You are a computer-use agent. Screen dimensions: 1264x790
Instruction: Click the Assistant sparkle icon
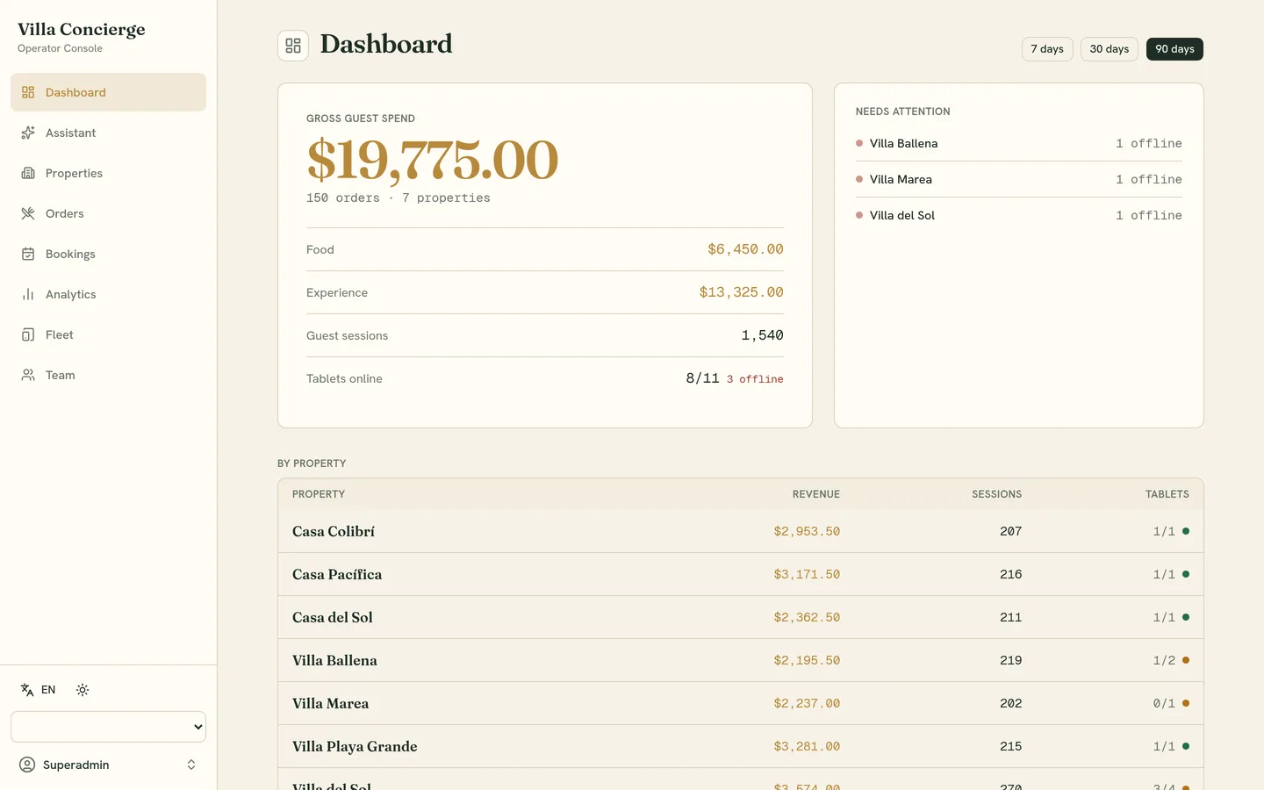point(28,133)
